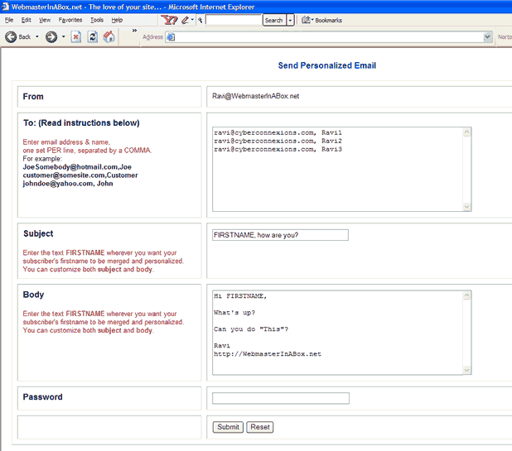Click inside the Body text area
The width and height of the screenshot is (512, 451).
coord(336,331)
